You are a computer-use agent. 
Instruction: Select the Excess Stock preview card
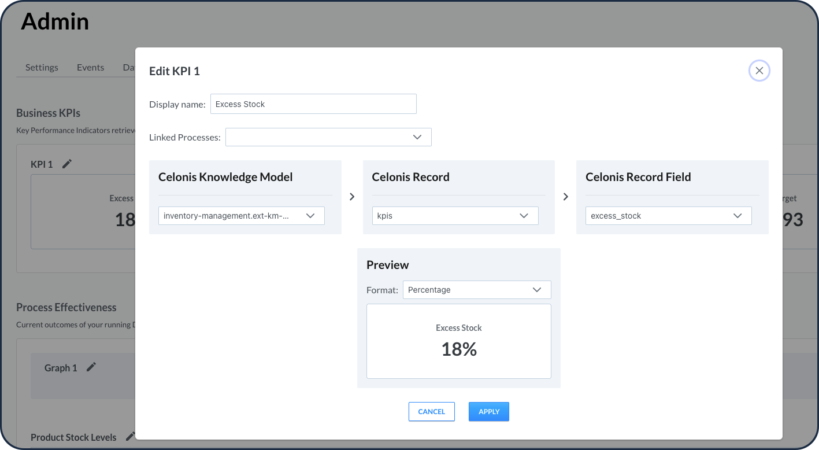(459, 341)
